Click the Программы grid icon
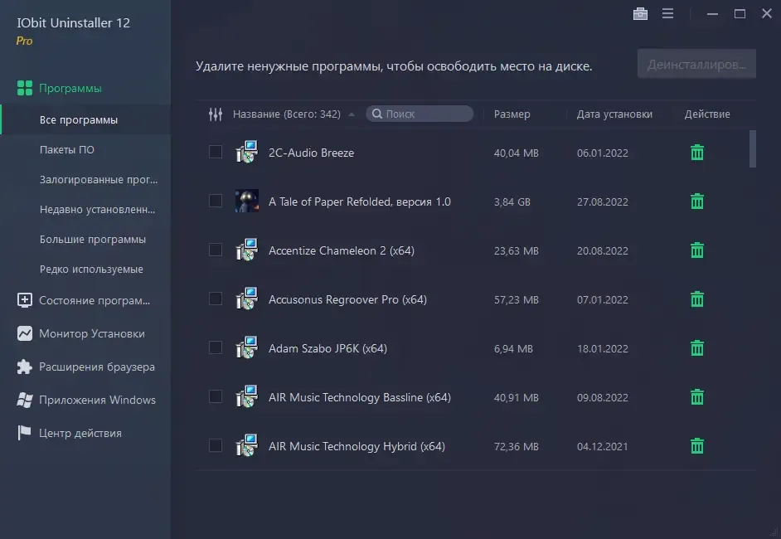The image size is (781, 539). 24,88
